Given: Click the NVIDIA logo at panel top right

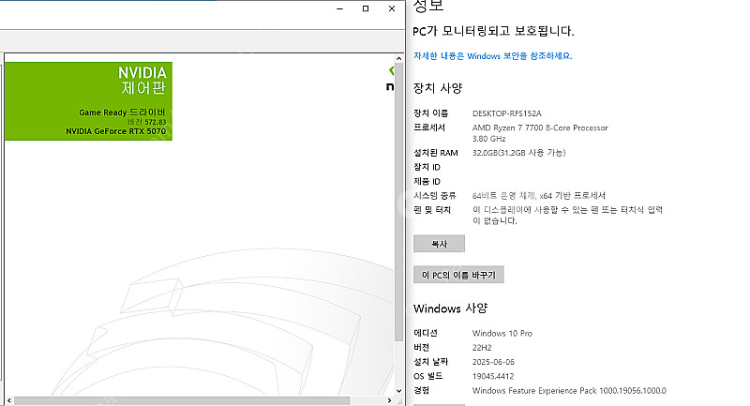Looking at the screenshot, I should (391, 79).
